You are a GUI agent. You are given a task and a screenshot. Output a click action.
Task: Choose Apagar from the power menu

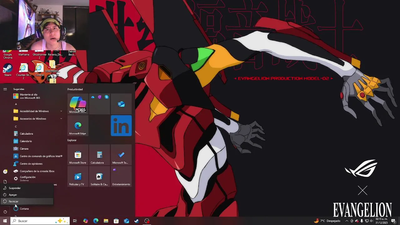click(27, 195)
